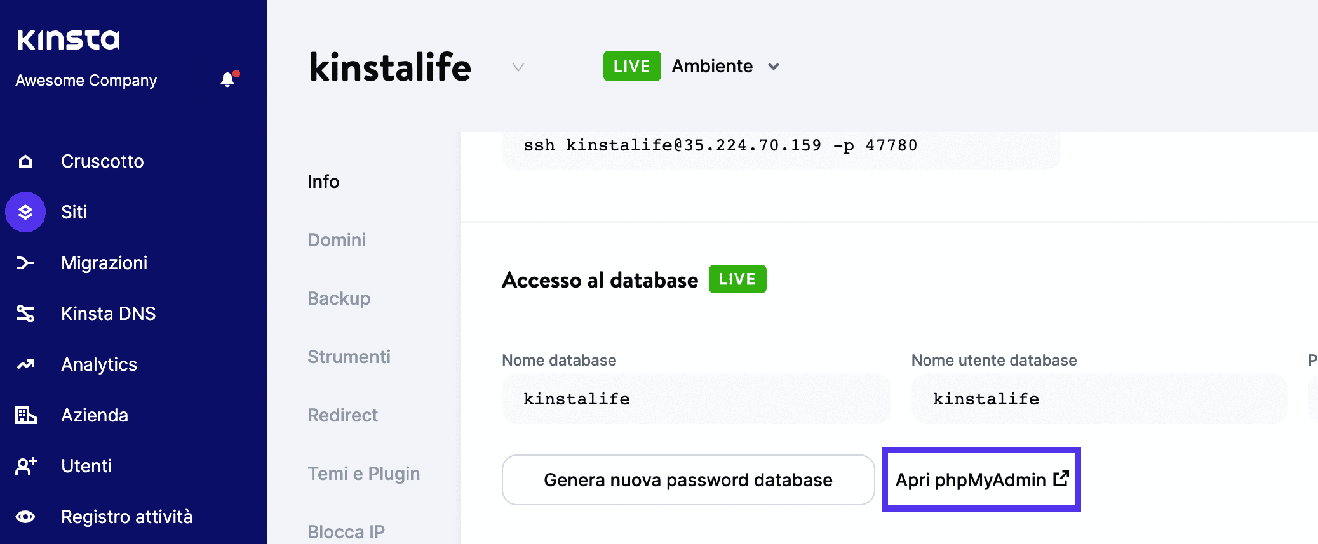Screen dimensions: 1318x544
Task: Switch to the Blocca IP tab
Action: pos(346,532)
